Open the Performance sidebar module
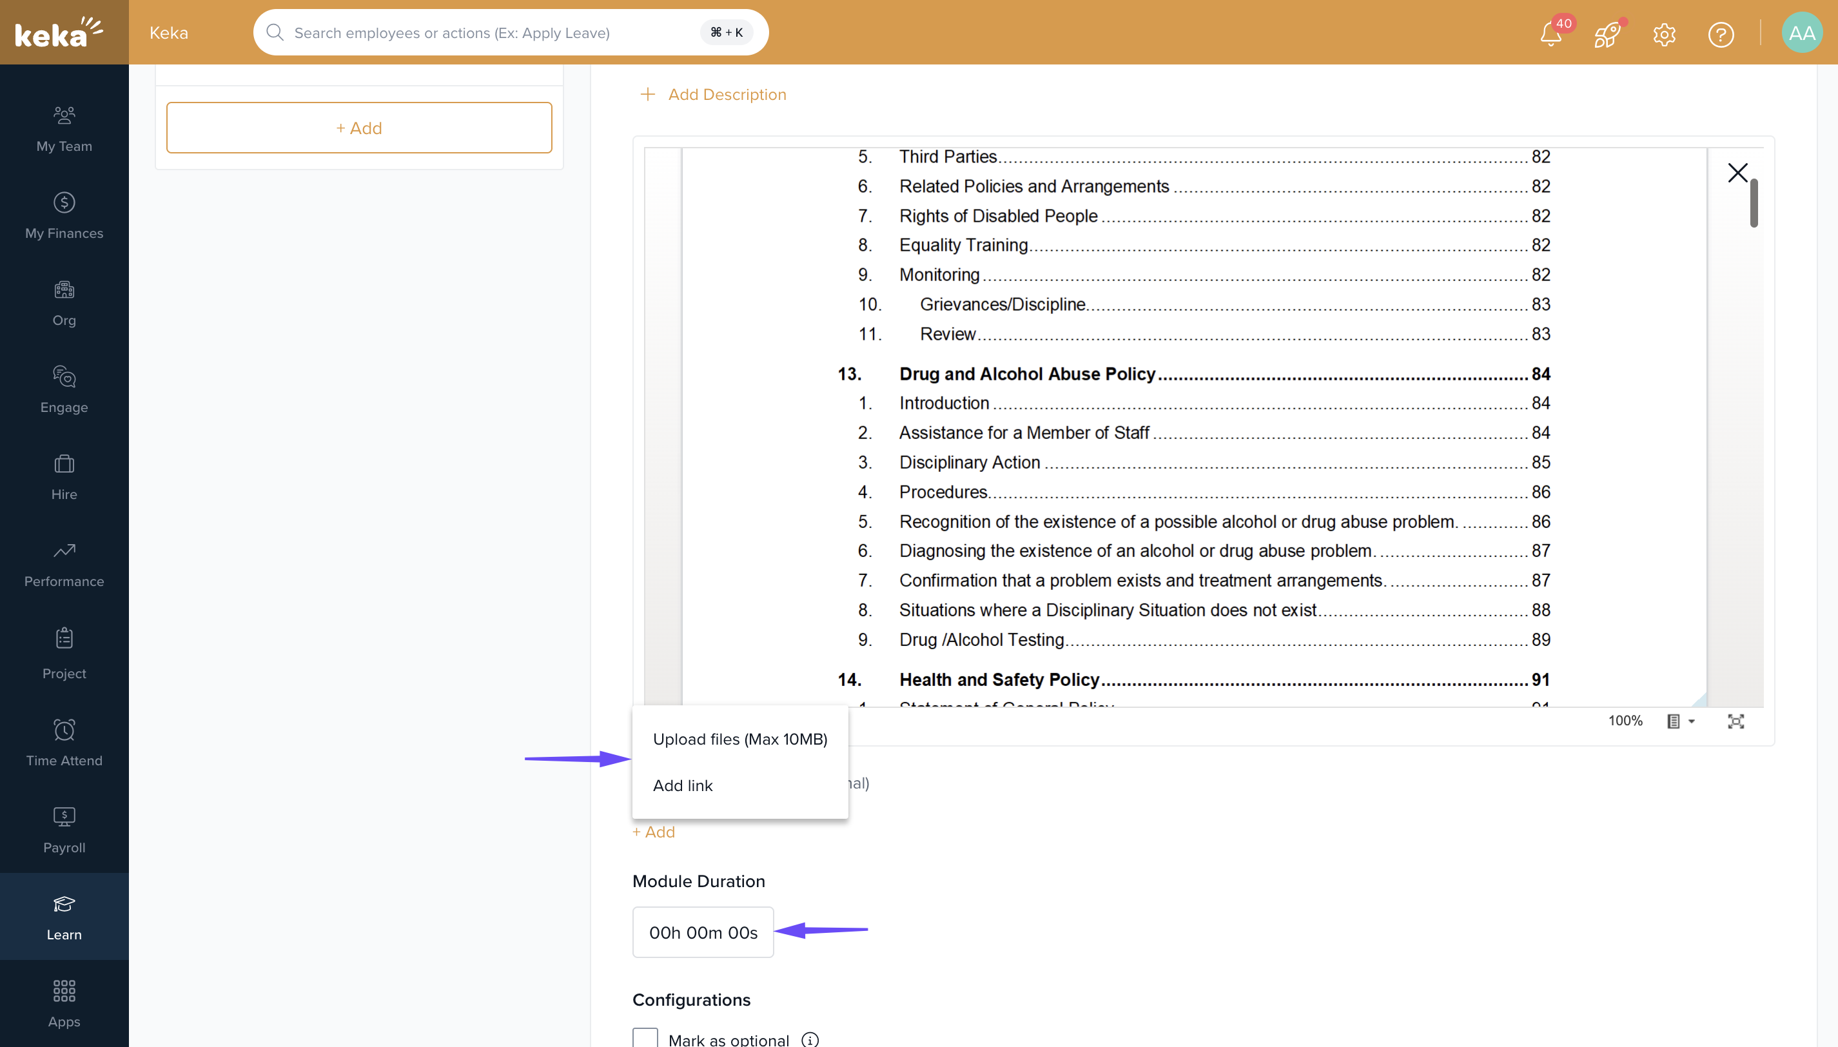 (x=64, y=563)
